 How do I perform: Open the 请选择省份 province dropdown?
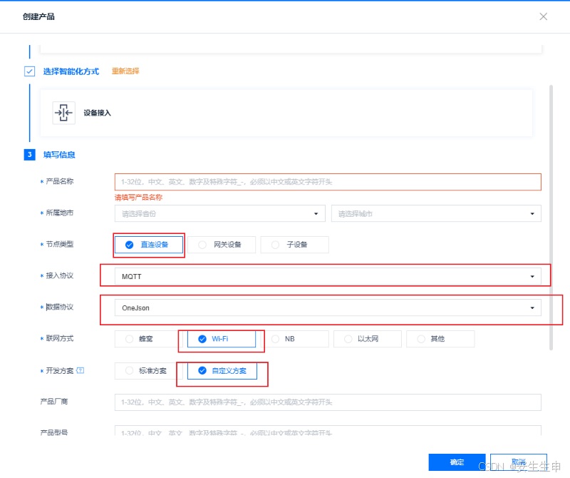220,214
